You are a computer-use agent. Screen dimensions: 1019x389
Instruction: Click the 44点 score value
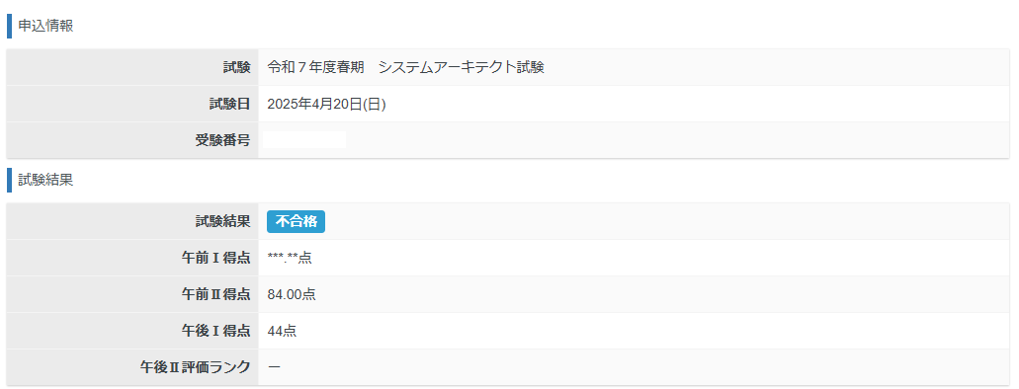click(x=282, y=331)
